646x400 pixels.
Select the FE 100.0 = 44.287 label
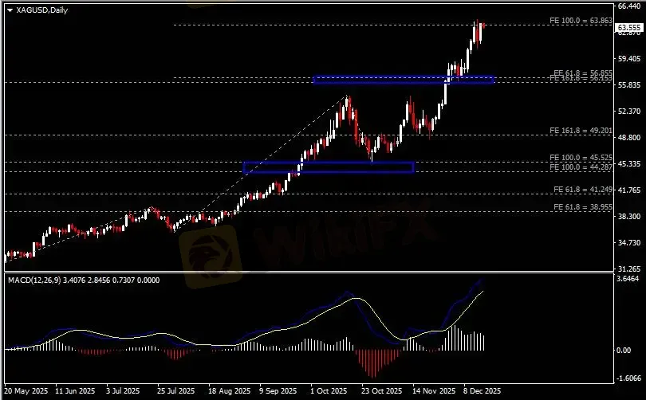click(x=581, y=167)
